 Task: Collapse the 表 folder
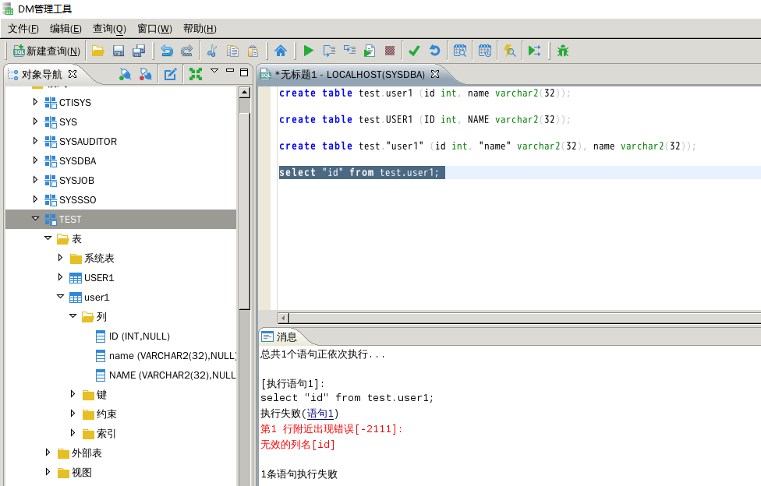tap(48, 238)
